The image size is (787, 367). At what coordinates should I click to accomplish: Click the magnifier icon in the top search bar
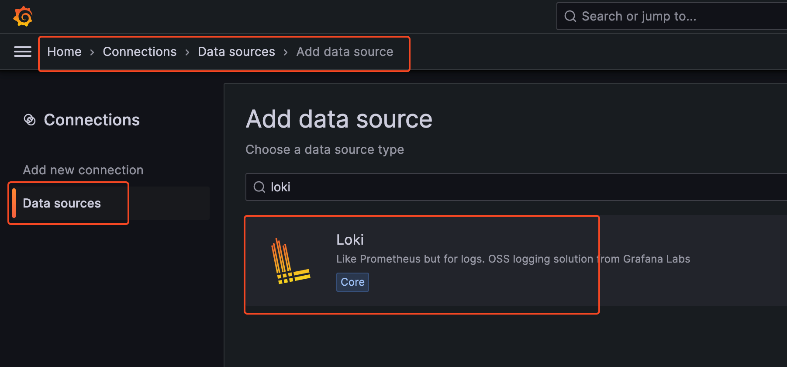[570, 16]
